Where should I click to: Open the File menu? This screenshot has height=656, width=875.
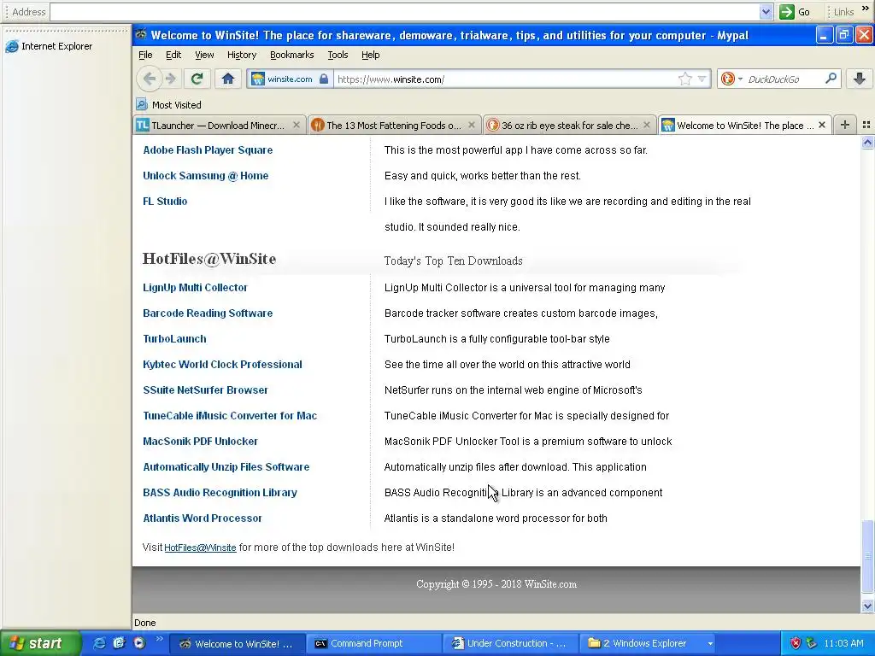[145, 55]
